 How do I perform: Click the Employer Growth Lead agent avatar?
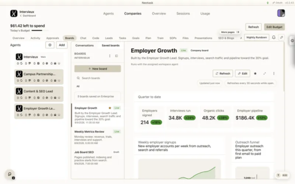pos(19,108)
